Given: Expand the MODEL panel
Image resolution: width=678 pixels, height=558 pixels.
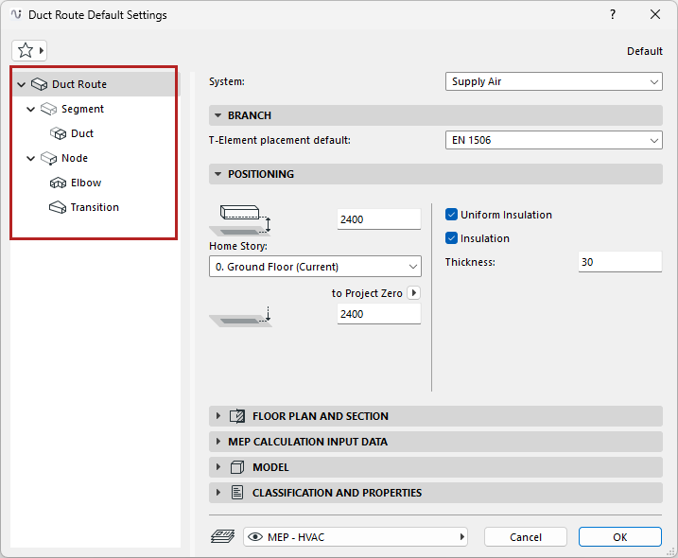Looking at the screenshot, I should (x=217, y=467).
